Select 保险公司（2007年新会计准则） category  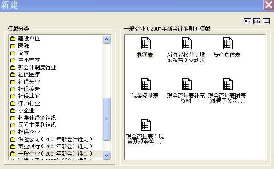coord(55,139)
